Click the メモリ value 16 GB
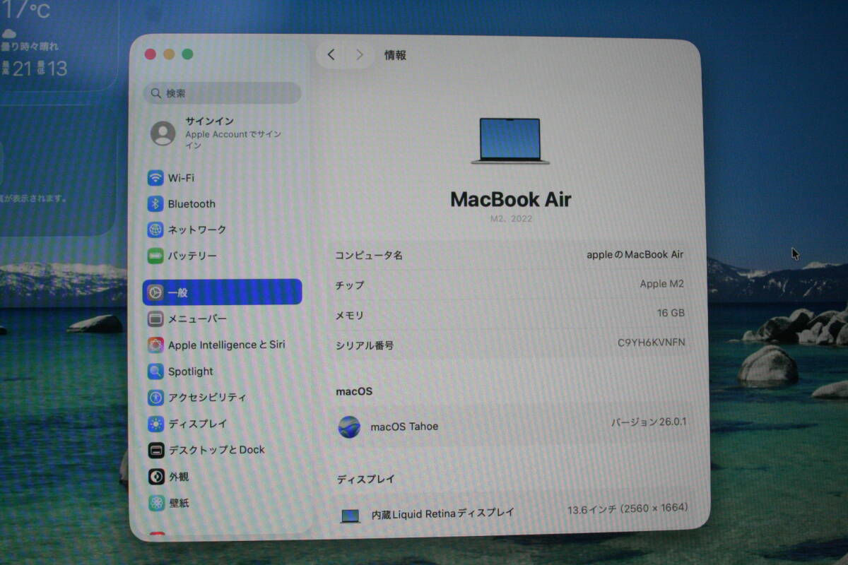 point(671,313)
